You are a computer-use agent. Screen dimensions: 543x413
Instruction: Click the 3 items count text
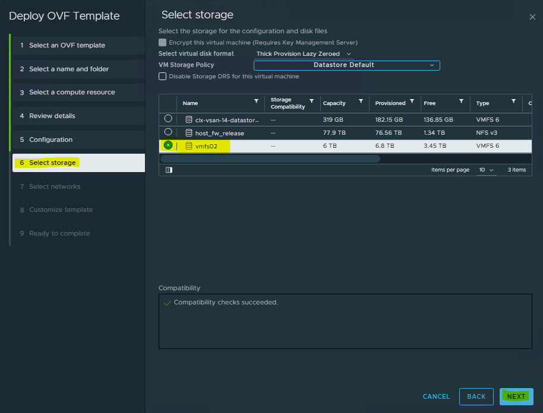tap(517, 170)
